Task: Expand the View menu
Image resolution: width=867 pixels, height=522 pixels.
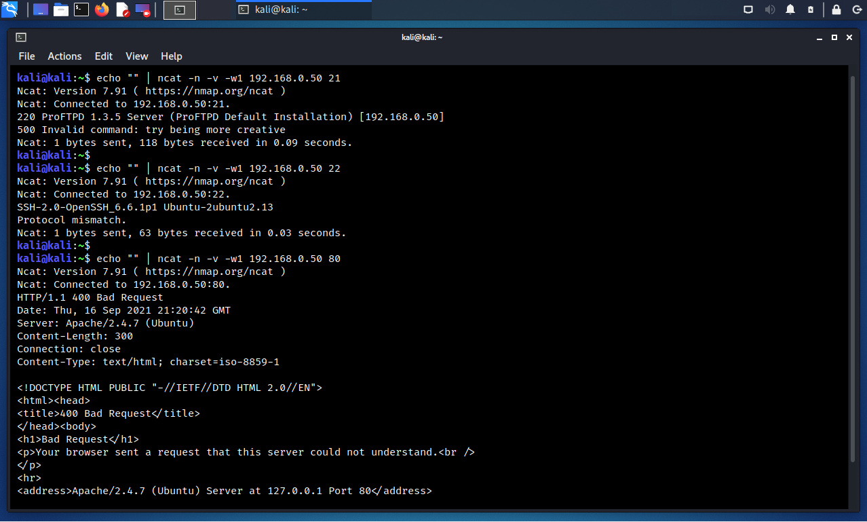Action: tap(136, 56)
